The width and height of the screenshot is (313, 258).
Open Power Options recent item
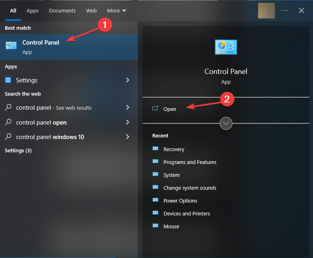point(180,201)
